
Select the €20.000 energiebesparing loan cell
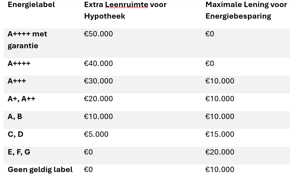point(220,152)
